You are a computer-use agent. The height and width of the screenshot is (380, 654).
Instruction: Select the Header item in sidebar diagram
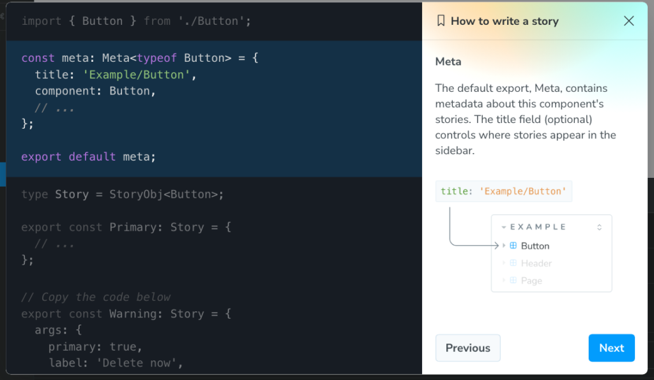pos(536,263)
